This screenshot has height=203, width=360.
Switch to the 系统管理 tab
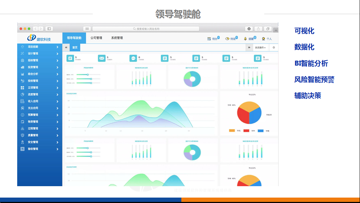coord(117,38)
